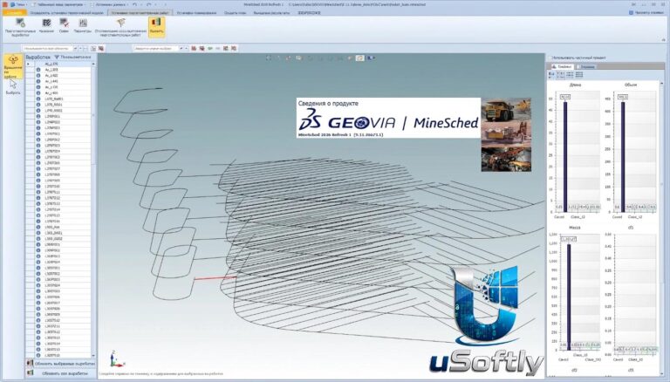Click the mine truck thumbnail in product info
This screenshot has height=382, width=670.
506,110
